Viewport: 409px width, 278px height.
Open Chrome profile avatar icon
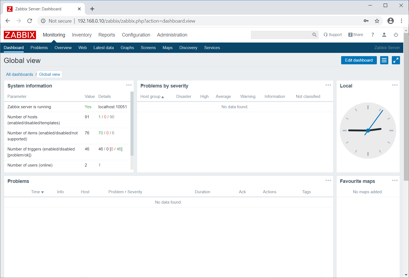click(390, 21)
